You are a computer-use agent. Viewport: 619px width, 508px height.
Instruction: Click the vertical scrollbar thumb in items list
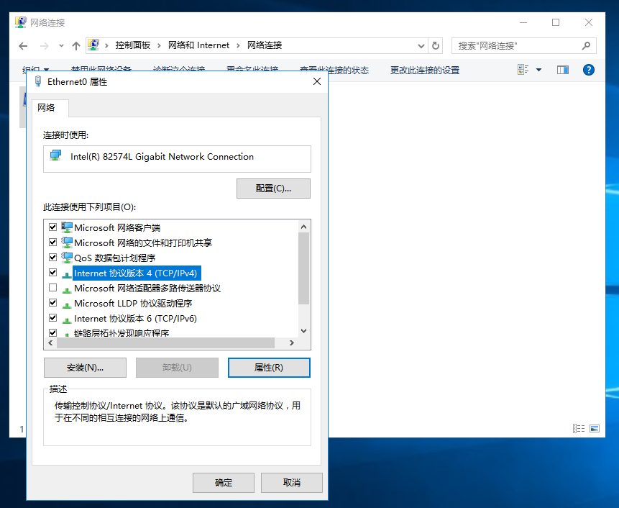[303, 268]
